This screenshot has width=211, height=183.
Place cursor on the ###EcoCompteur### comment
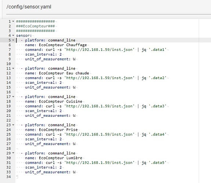35,26
